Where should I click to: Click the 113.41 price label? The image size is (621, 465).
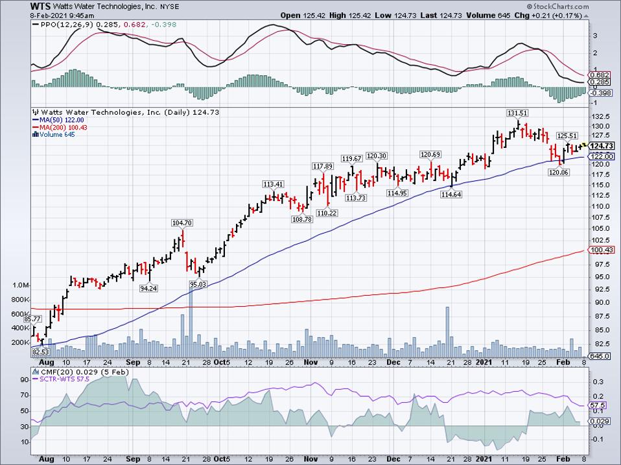(274, 184)
